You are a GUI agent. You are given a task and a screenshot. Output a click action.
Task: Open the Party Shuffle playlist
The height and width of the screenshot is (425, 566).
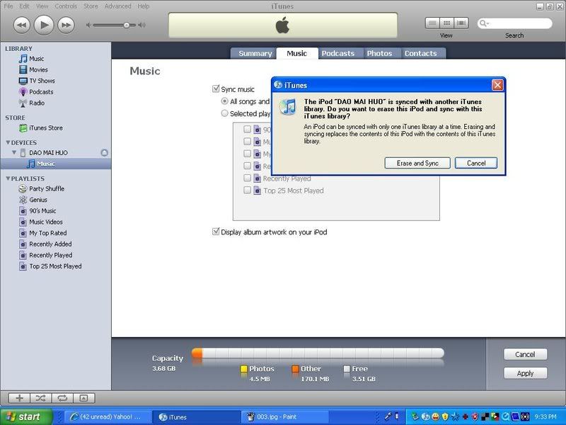pyautogui.click(x=47, y=188)
